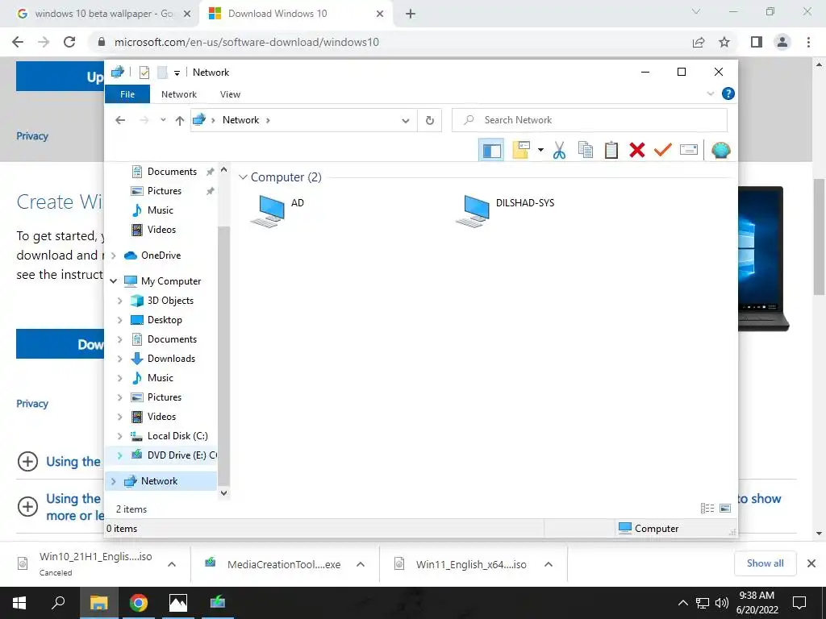
Task: Expand the OneDrive tree node
Action: [113, 255]
